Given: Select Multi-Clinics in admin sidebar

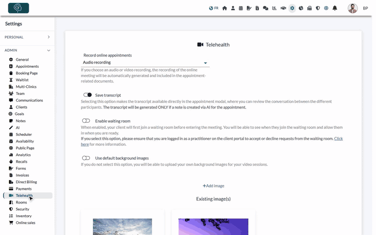Looking at the screenshot, I should coord(26,86).
